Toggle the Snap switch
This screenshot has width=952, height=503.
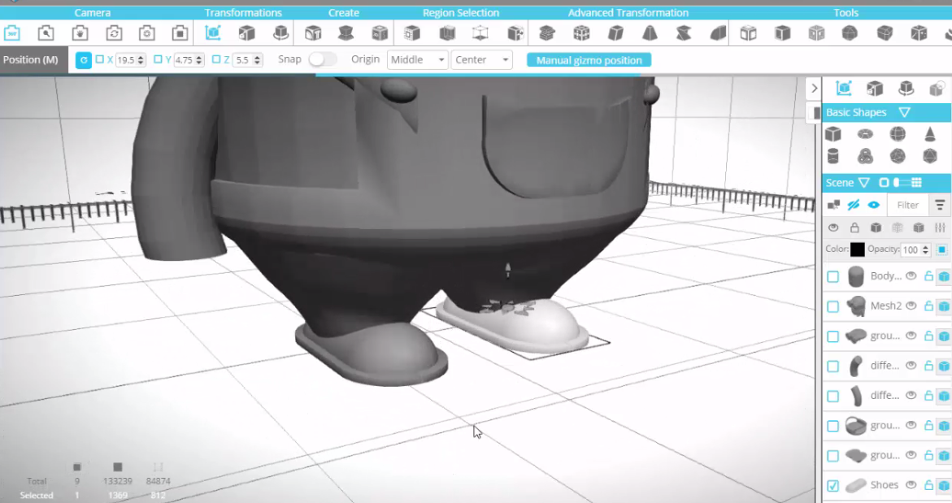(x=323, y=59)
